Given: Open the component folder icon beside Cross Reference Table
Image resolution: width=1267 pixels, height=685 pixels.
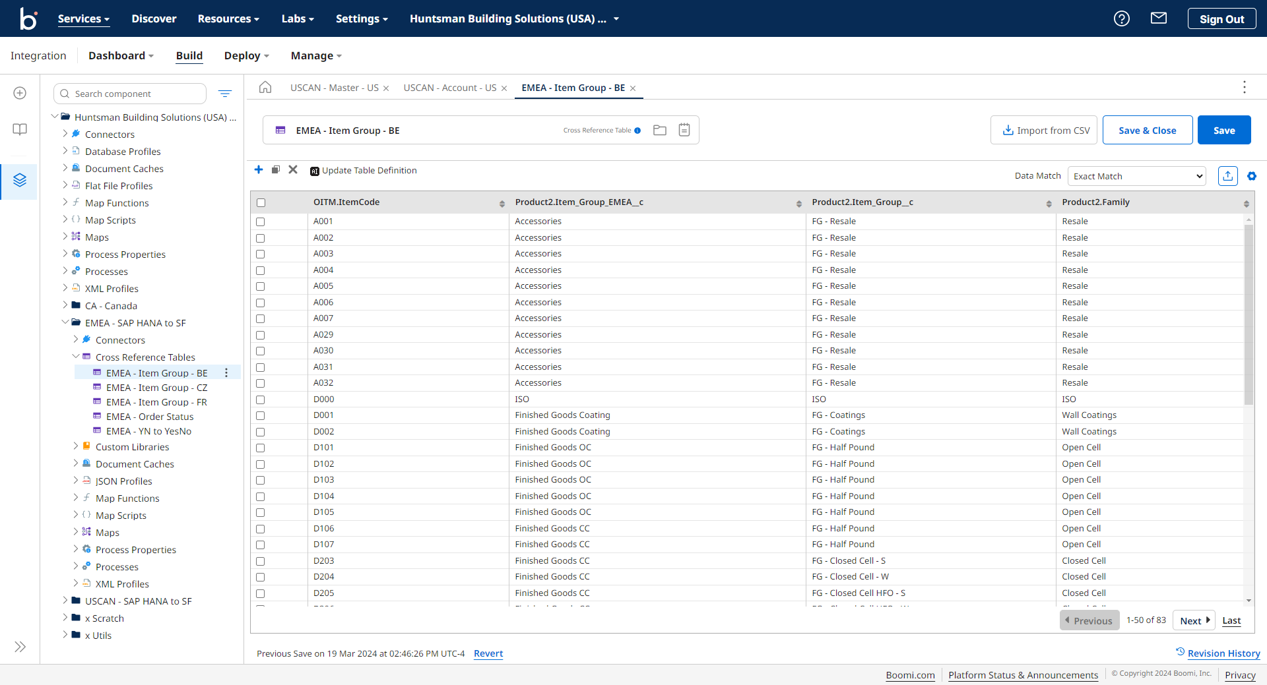Looking at the screenshot, I should [x=659, y=130].
